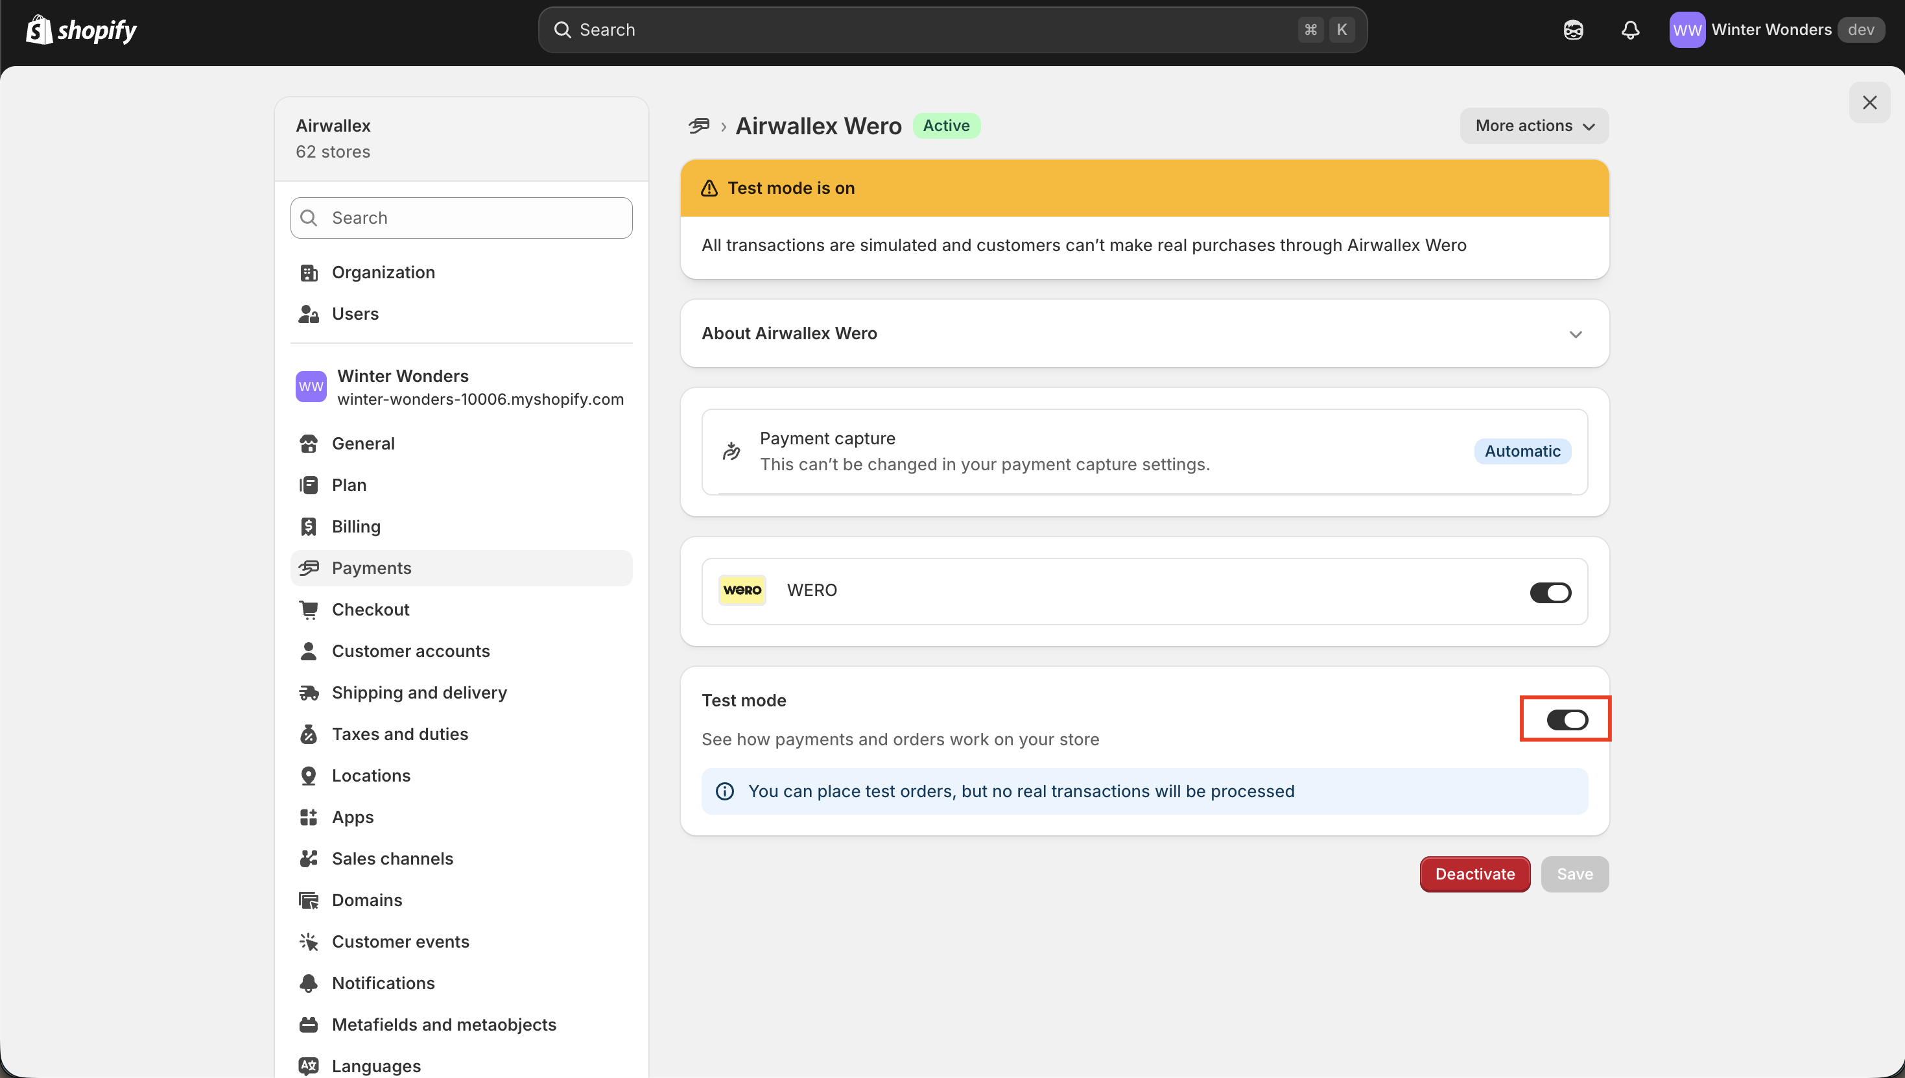Screen dimensions: 1905x1078
Task: Open the Winter Wonders store switcher
Action: (460, 387)
